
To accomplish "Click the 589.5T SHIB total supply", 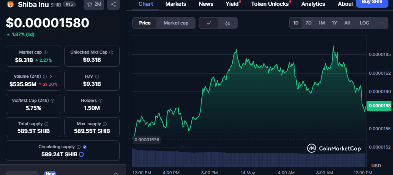I will point(33,131).
